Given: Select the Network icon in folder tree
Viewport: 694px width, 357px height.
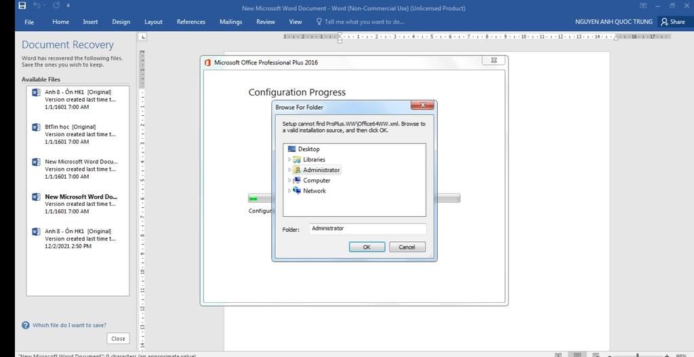Looking at the screenshot, I should [297, 190].
